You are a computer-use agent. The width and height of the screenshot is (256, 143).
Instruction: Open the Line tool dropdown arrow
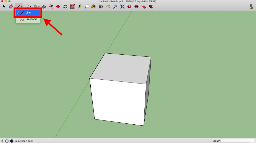click(22, 7)
